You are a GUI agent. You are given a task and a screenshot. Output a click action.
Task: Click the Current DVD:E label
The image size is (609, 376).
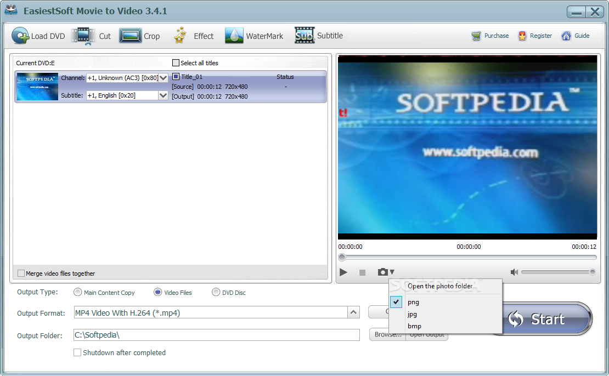click(x=35, y=63)
